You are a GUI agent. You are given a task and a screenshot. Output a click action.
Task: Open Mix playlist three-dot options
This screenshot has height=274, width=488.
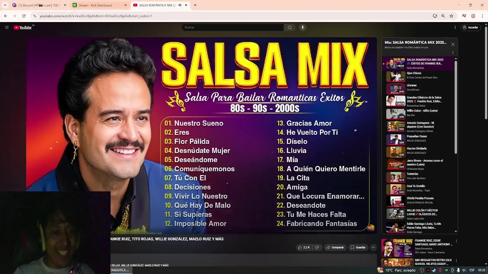(453, 53)
